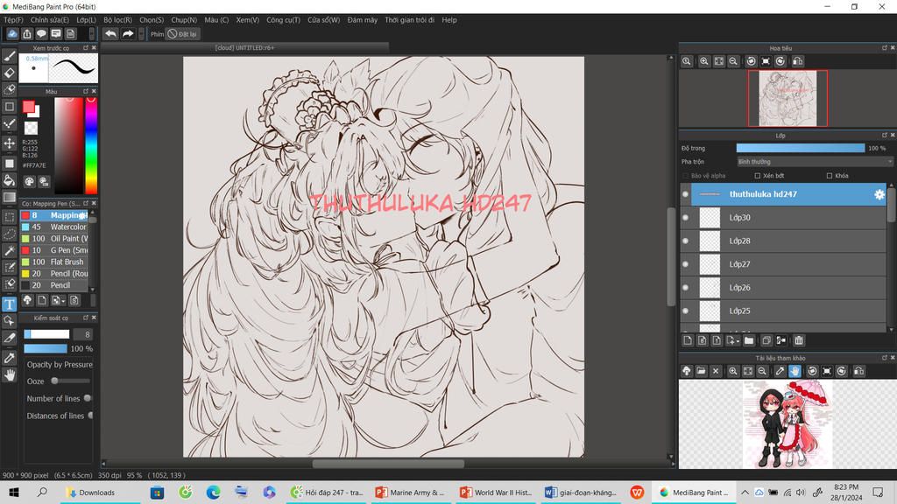Zoom in using Navigator panel magnifier plus
This screenshot has height=504, width=897.
pos(704,61)
